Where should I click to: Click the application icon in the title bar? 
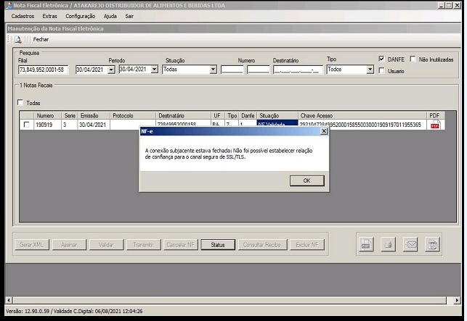pos(9,5)
